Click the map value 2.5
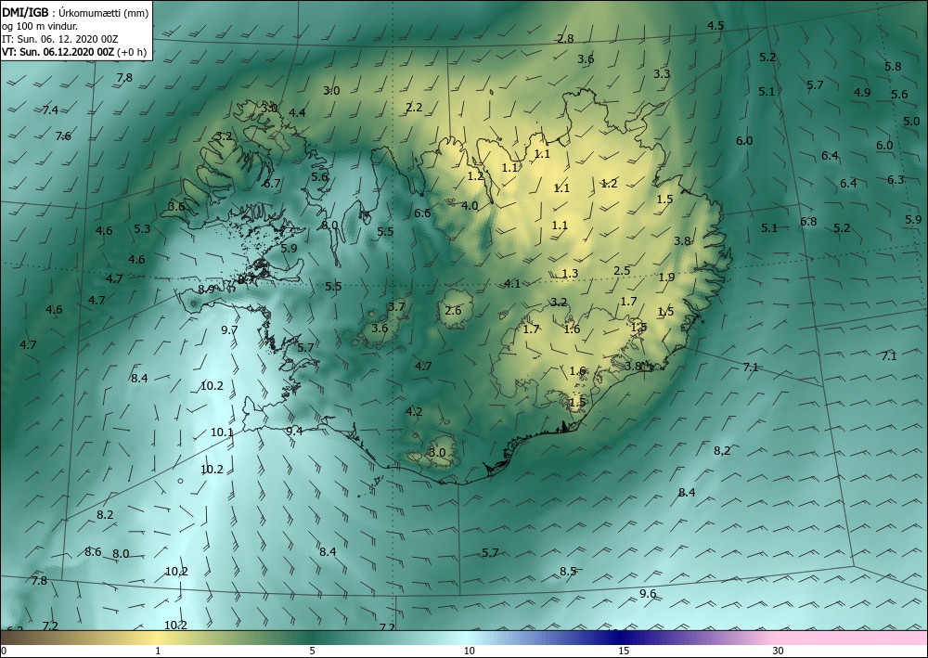The width and height of the screenshot is (928, 658). tap(622, 270)
